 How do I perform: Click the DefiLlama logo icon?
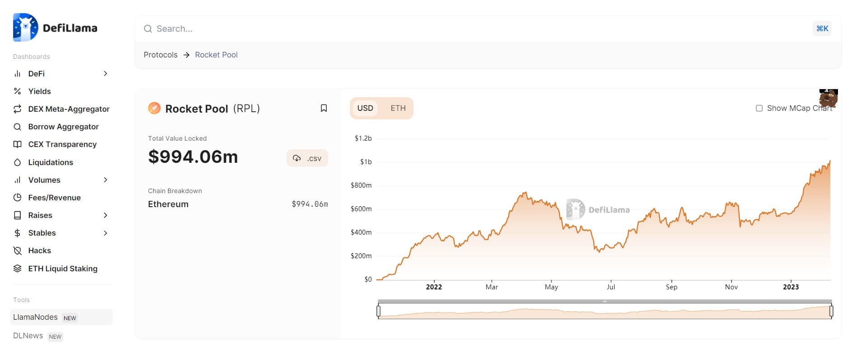25,28
